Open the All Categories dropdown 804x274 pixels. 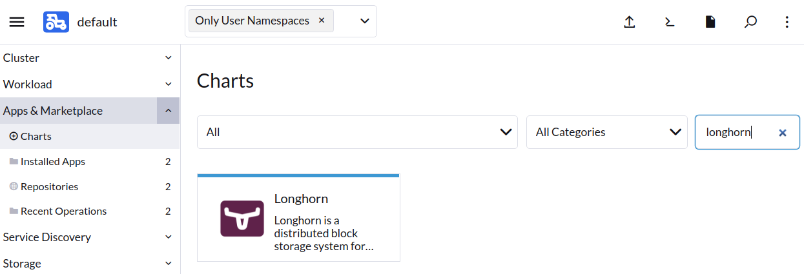(606, 132)
